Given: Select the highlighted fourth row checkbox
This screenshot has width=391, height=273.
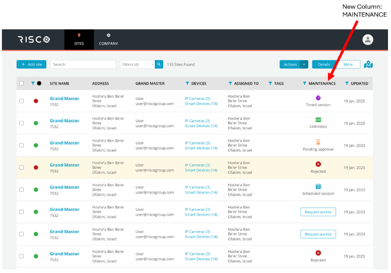Looking at the screenshot, I should 21,167.
